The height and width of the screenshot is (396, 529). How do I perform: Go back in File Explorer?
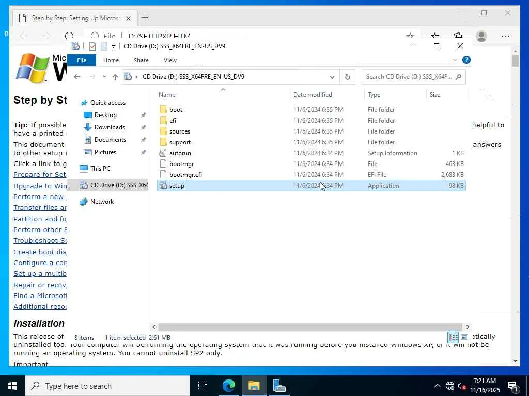(x=77, y=77)
